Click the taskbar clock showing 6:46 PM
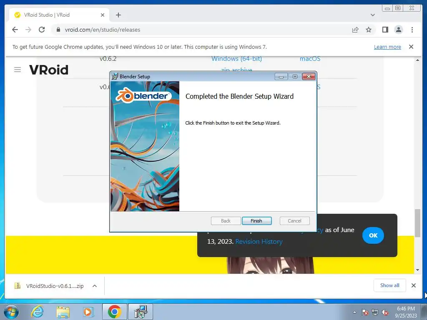This screenshot has height=320, width=427. click(x=406, y=312)
